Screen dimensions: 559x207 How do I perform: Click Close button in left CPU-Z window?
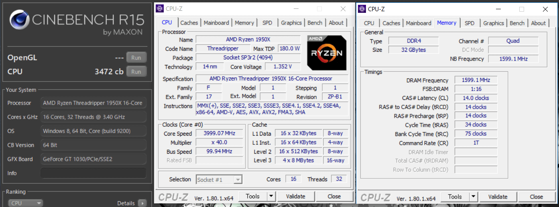pos(334,197)
